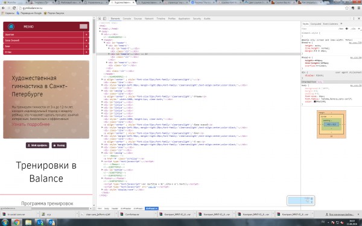Open Outlook from the Windows taskbar
This screenshot has width=362, height=226.
tap(52, 222)
